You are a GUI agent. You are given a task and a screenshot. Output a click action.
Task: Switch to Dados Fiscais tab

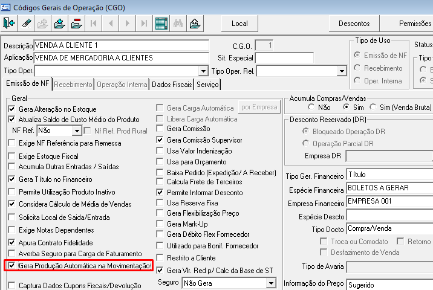click(172, 85)
